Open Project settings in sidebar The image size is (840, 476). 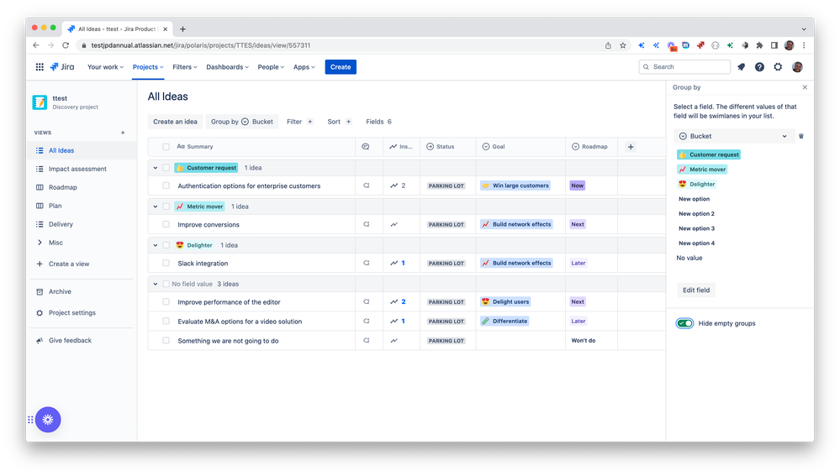(71, 313)
